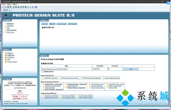Open the Home Page house icon in toolbar
171x110 pixels.
click(x=14, y=7)
